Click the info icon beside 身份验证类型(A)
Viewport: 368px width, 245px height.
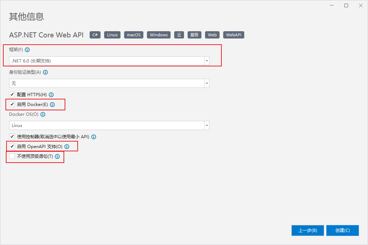pyautogui.click(x=45, y=72)
